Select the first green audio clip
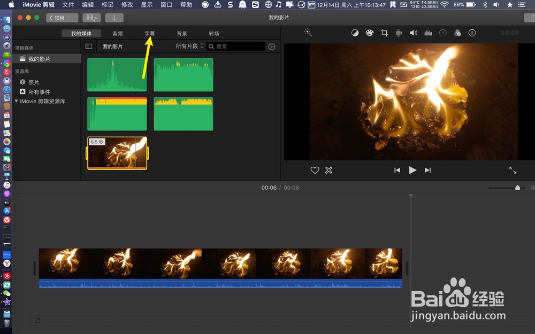This screenshot has width=535, height=334. (117, 75)
